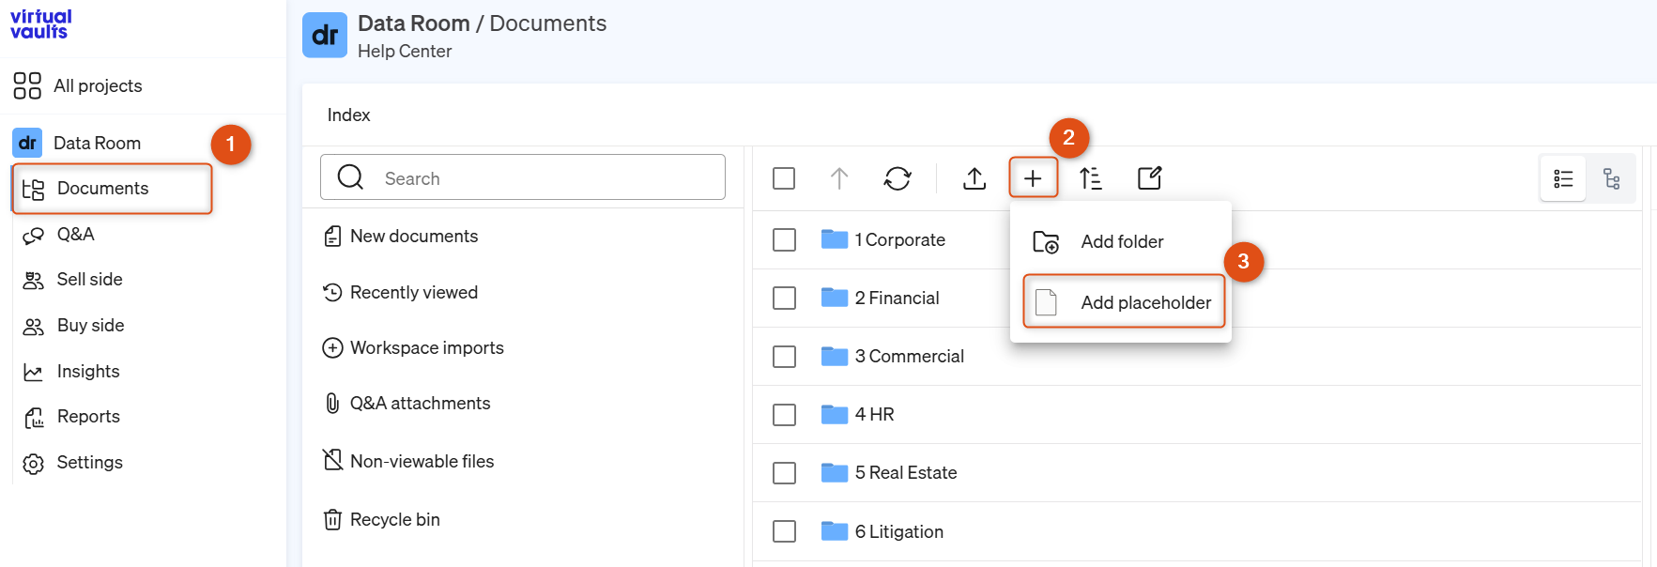Go to Buy side
1657x567 pixels.
tap(90, 326)
